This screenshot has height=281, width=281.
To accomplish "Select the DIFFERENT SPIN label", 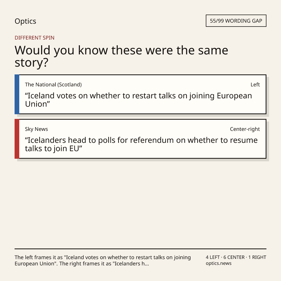I will (34, 38).
